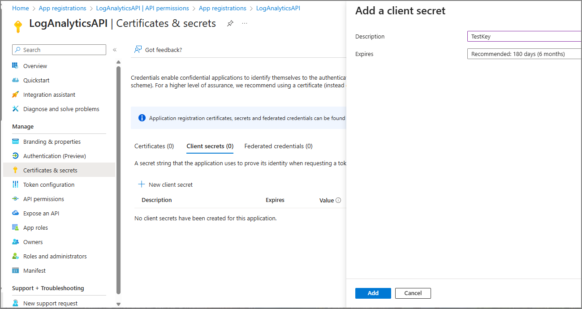Click 'No client secrets have been created' text
Viewport: 582px width, 309px height.
pos(206,219)
